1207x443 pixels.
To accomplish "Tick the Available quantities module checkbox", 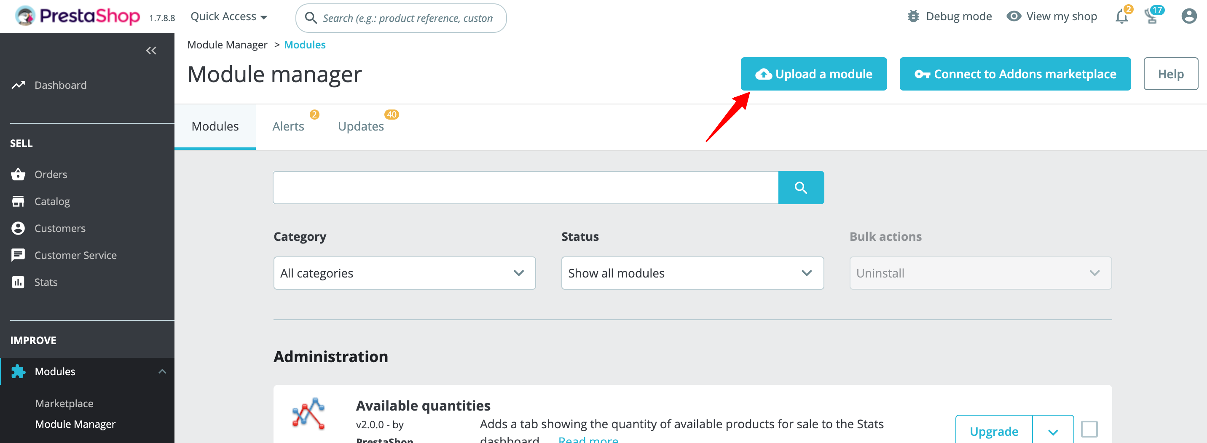I will pyautogui.click(x=1089, y=429).
